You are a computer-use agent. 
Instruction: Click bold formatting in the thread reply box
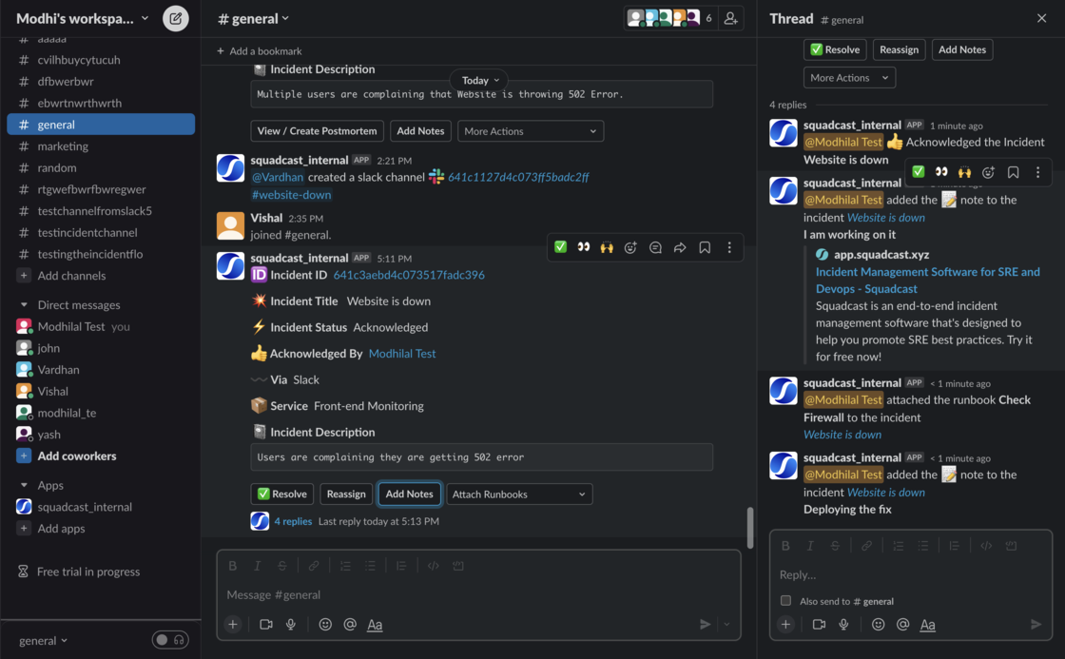coord(785,546)
